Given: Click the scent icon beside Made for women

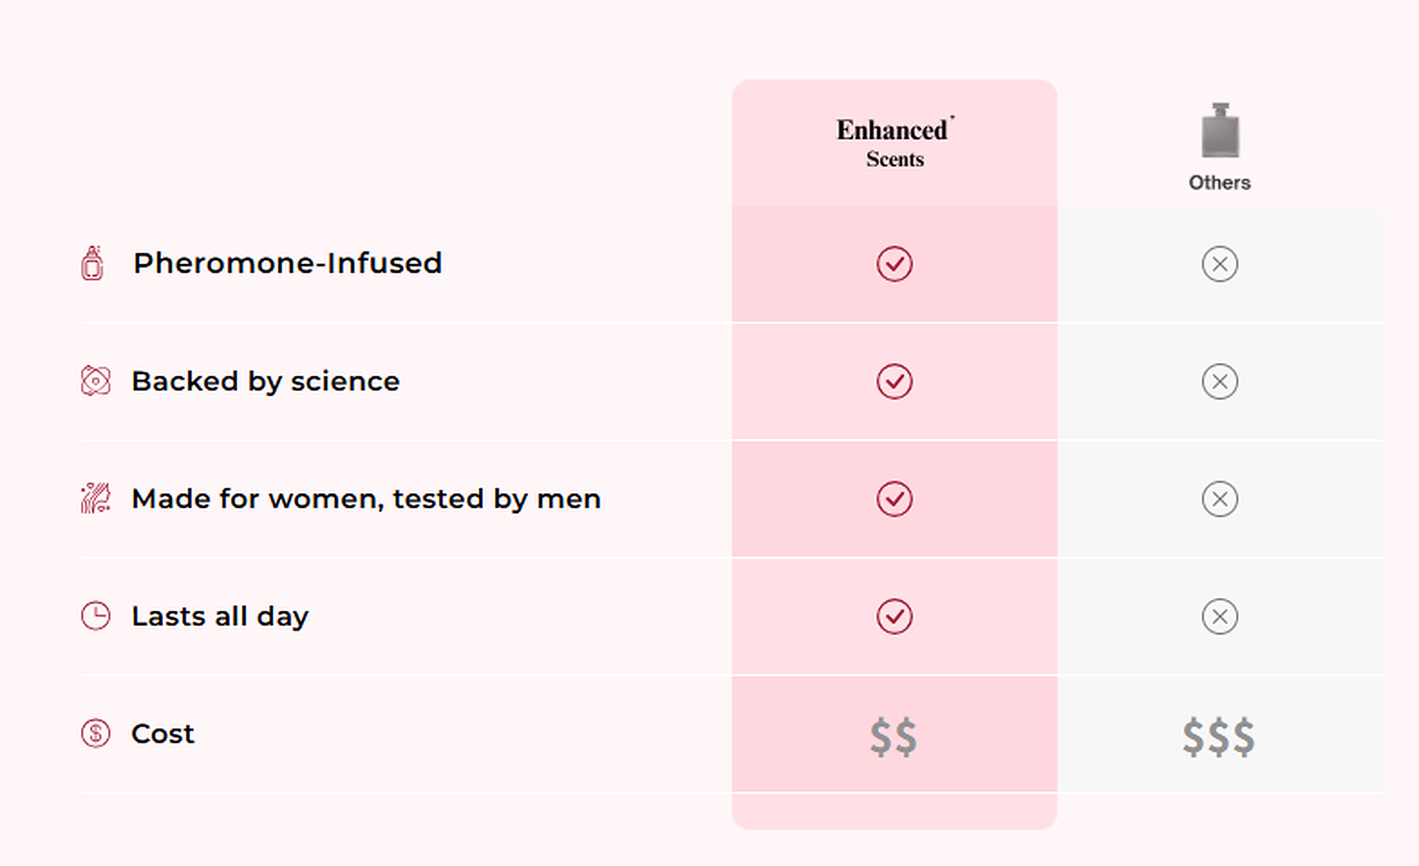Looking at the screenshot, I should tap(96, 499).
